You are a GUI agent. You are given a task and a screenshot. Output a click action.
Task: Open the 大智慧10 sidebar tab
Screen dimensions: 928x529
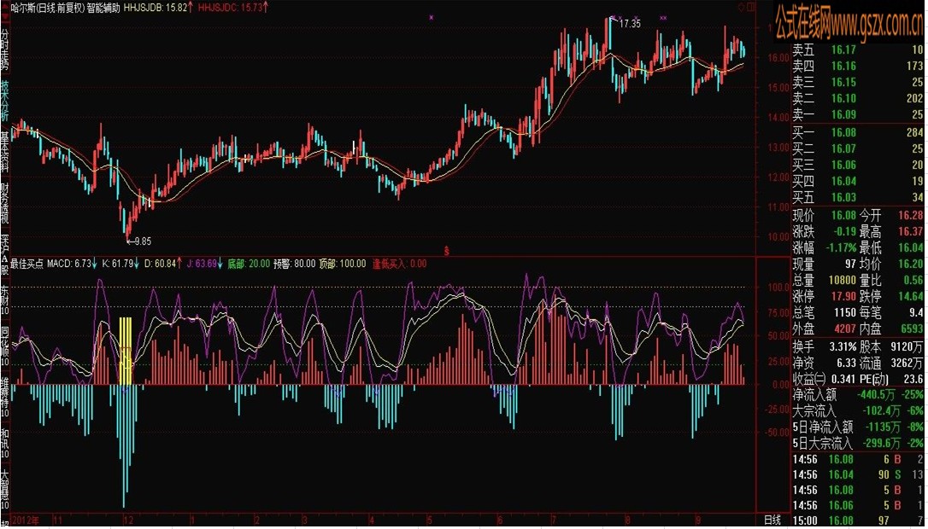point(5,490)
